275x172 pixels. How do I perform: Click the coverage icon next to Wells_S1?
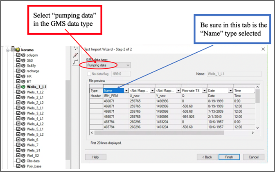click(x=23, y=150)
